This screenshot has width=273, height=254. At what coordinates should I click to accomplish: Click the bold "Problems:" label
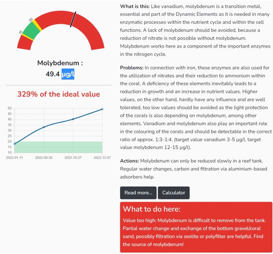tap(132, 68)
